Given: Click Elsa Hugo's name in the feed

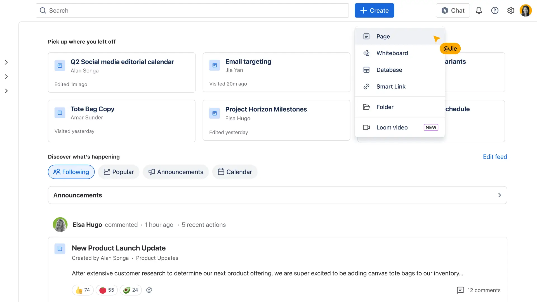Looking at the screenshot, I should point(87,225).
